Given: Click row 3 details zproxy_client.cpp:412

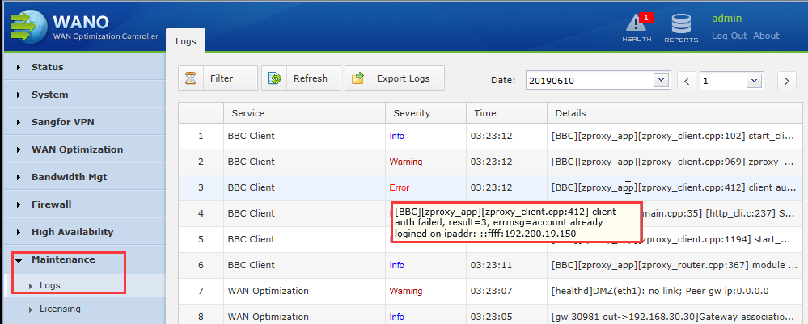Looking at the screenshot, I should pos(675,187).
